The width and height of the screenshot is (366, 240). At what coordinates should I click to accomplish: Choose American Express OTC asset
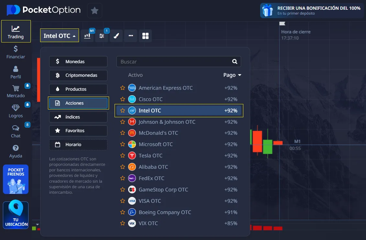(x=179, y=88)
